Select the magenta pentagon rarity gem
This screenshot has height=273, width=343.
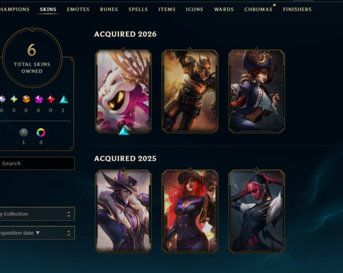pyautogui.click(x=38, y=99)
